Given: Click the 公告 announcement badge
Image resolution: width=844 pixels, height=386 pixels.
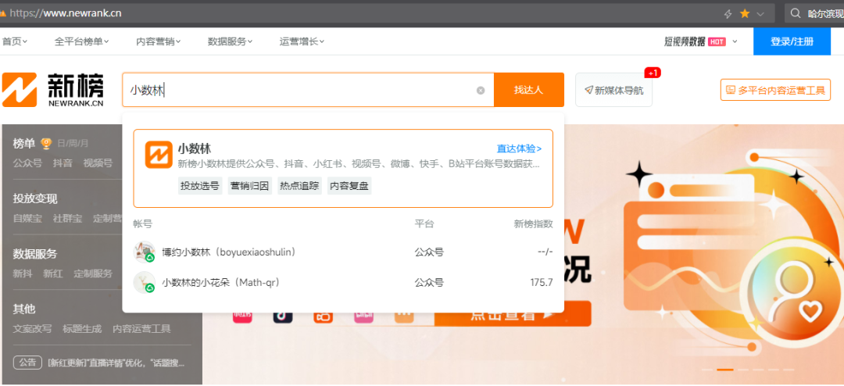Looking at the screenshot, I should 27,363.
